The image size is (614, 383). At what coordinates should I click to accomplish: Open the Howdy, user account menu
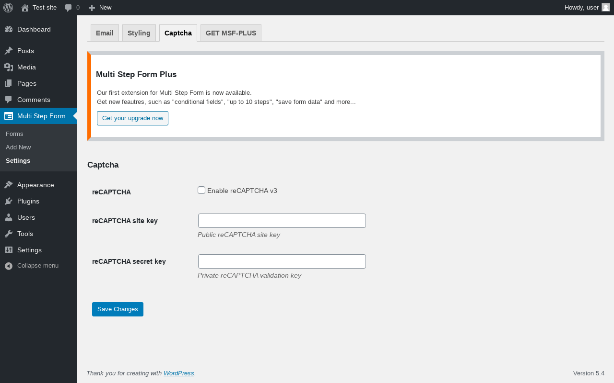pos(581,7)
